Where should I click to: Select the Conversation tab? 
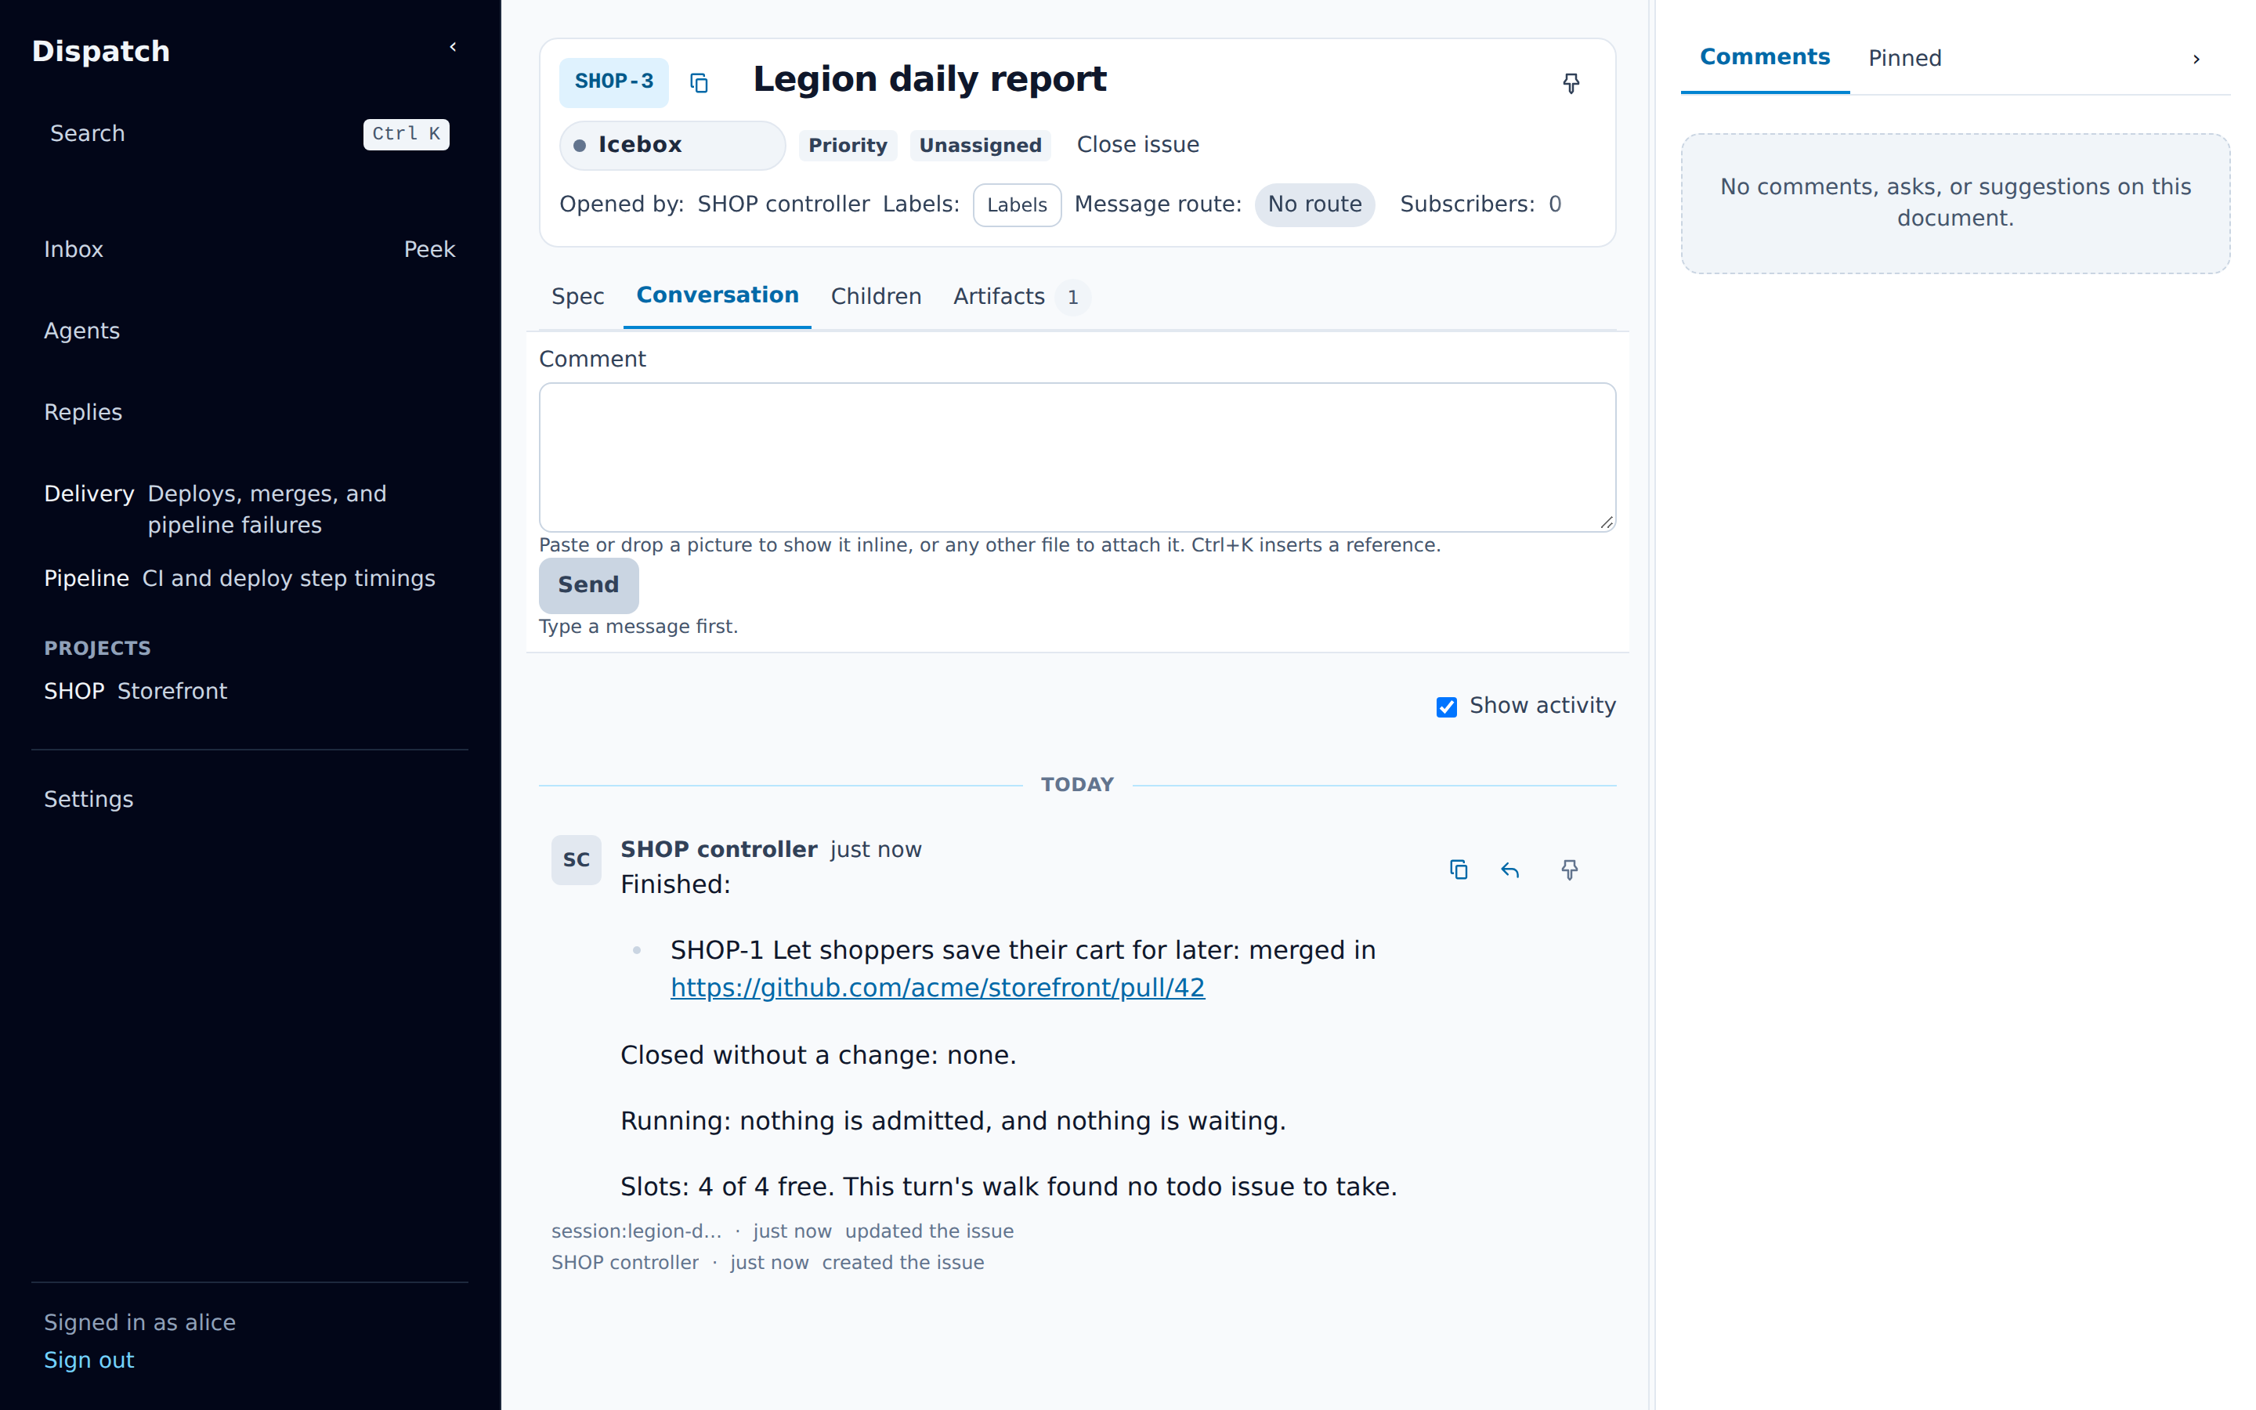pos(717,297)
